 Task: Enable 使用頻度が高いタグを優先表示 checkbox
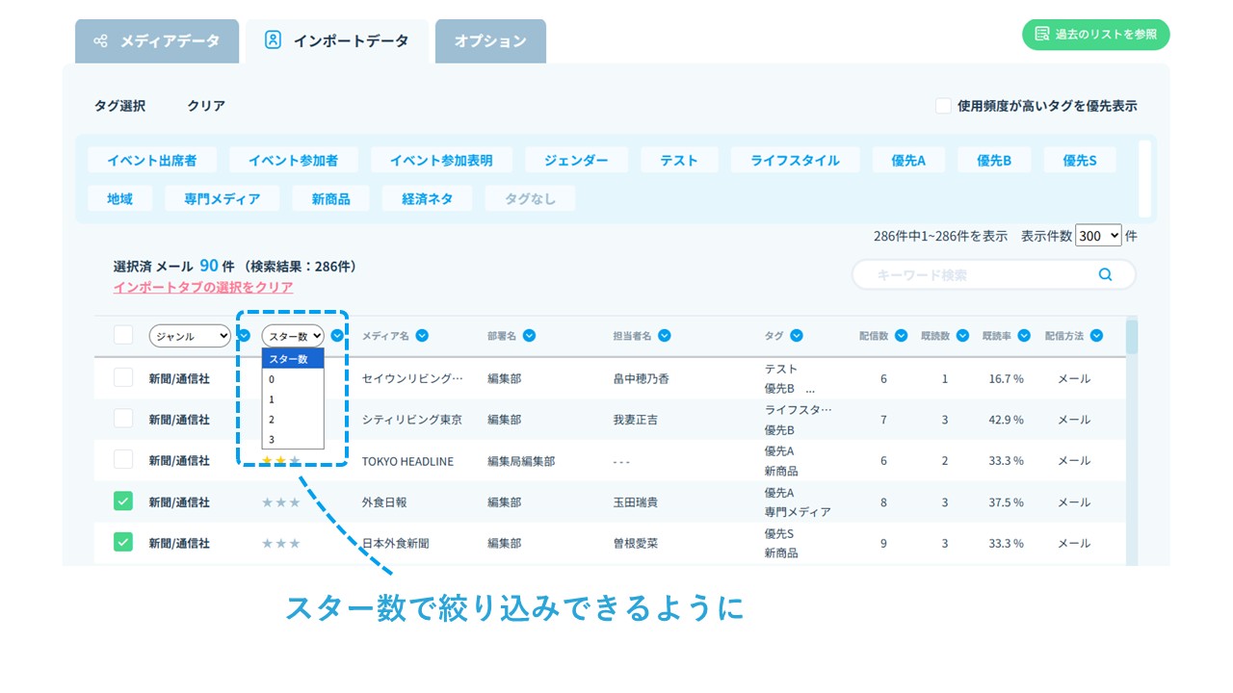pos(943,106)
